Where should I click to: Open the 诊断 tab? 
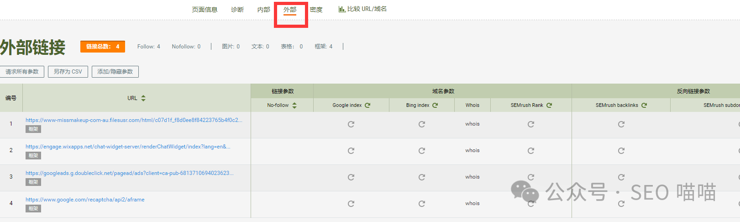coord(237,10)
